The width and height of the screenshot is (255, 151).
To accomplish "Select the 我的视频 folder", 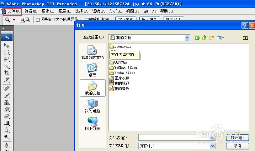I will click(120, 83).
